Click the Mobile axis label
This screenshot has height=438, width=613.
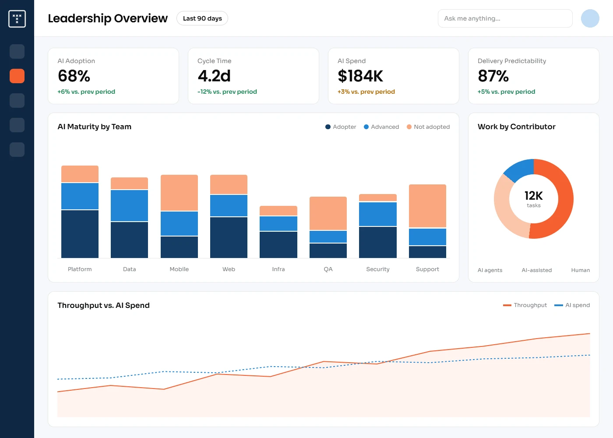pyautogui.click(x=179, y=269)
